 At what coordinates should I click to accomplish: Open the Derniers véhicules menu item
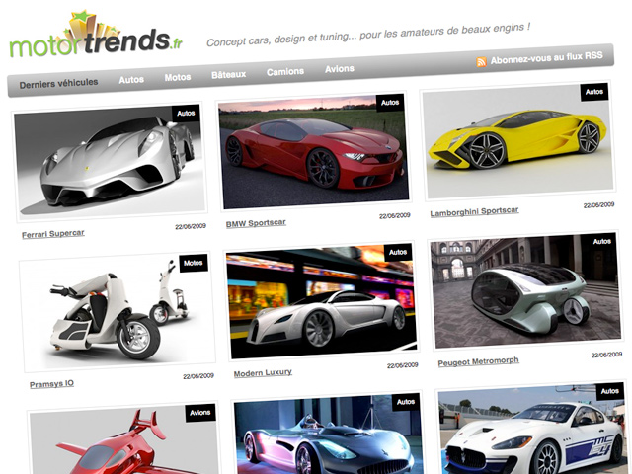pyautogui.click(x=59, y=83)
